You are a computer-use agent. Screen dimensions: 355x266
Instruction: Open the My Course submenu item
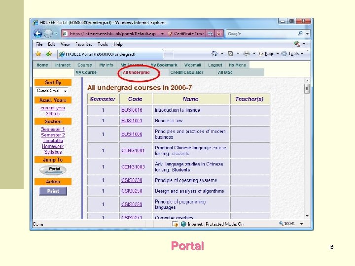pyautogui.click(x=86, y=72)
